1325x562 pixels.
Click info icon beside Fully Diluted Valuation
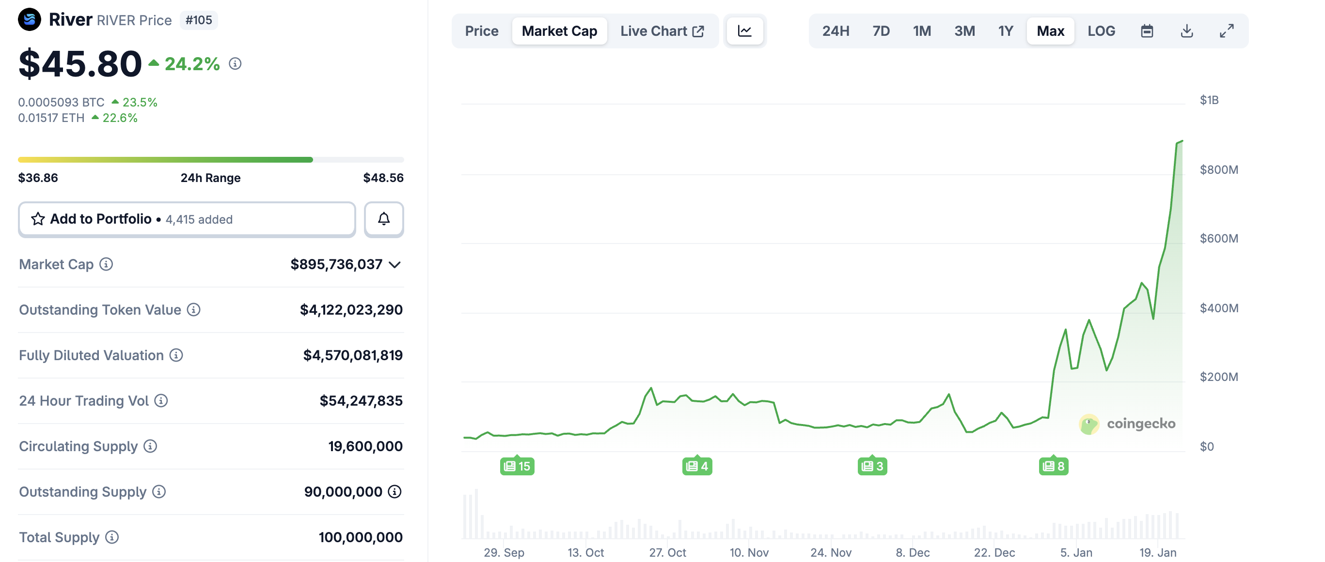click(x=176, y=355)
